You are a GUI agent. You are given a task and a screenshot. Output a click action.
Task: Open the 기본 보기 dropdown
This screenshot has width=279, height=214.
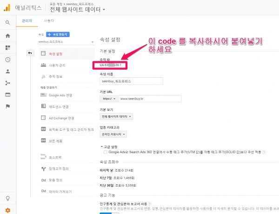tap(116, 117)
